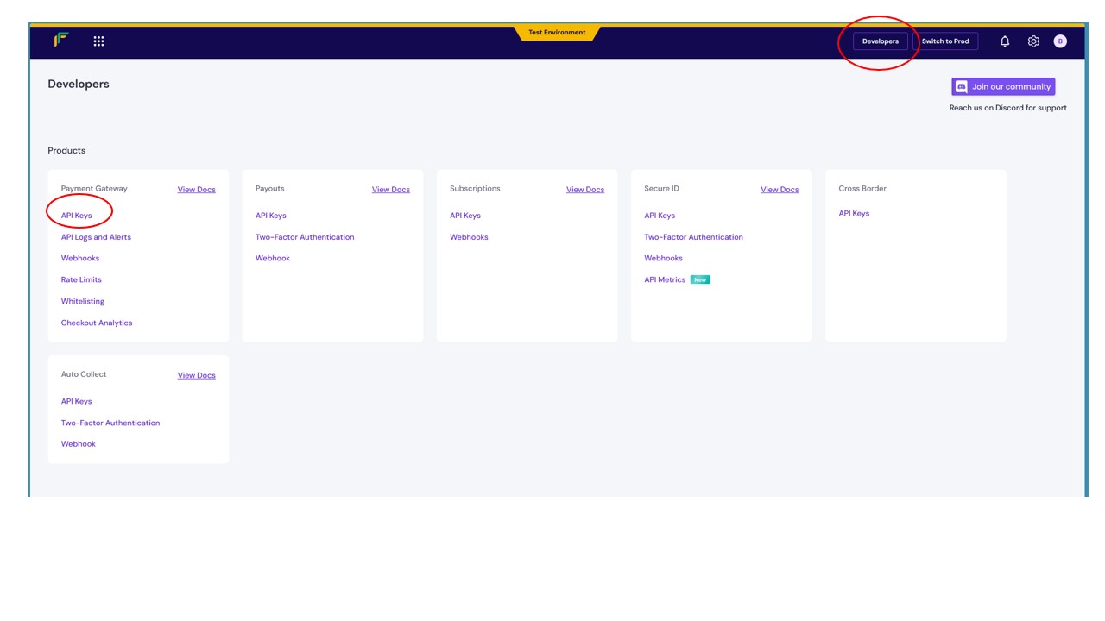The width and height of the screenshot is (1105, 621).
Task: View Docs for Payouts
Action: pyautogui.click(x=390, y=190)
